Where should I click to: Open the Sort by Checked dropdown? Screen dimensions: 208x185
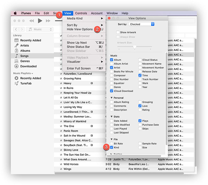(x=141, y=24)
